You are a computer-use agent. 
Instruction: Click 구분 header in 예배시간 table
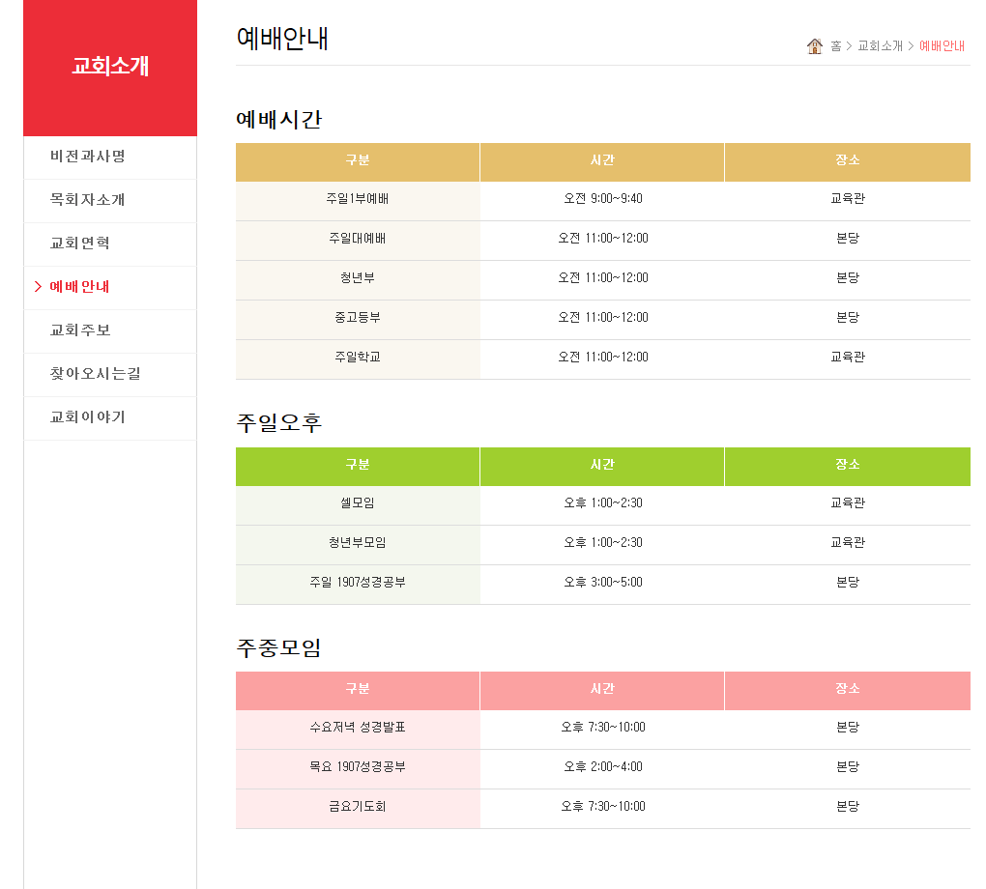358,161
